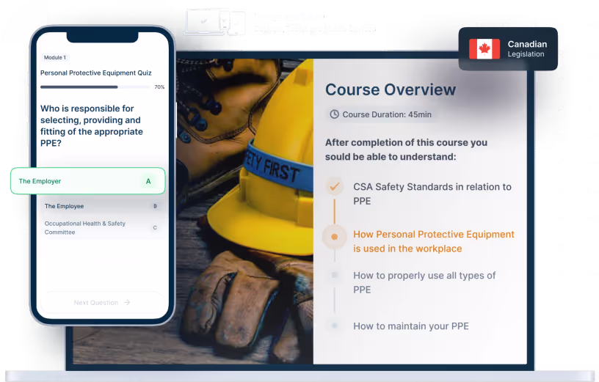Click the Course Overview heading
599x382 pixels.
[391, 89]
